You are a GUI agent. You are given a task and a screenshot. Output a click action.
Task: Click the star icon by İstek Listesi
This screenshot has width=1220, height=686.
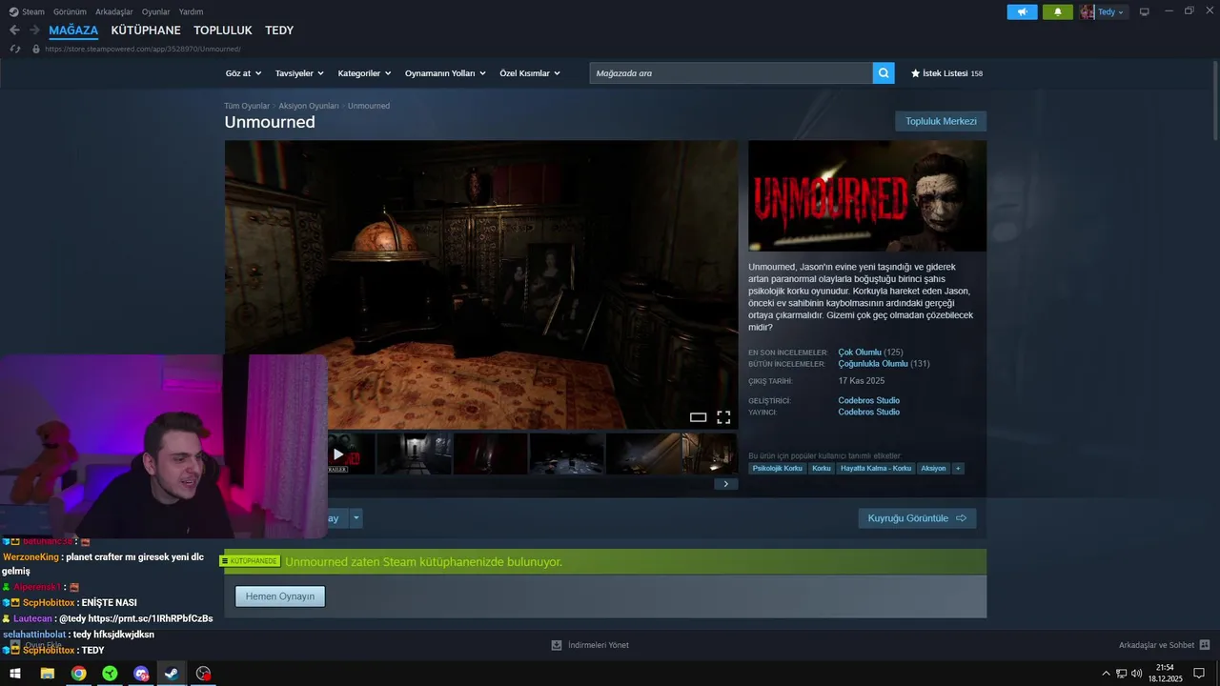915,72
